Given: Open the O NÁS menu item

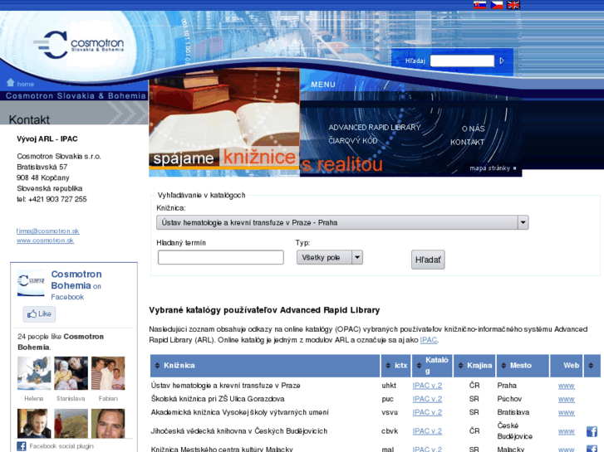Looking at the screenshot, I should coord(473,129).
